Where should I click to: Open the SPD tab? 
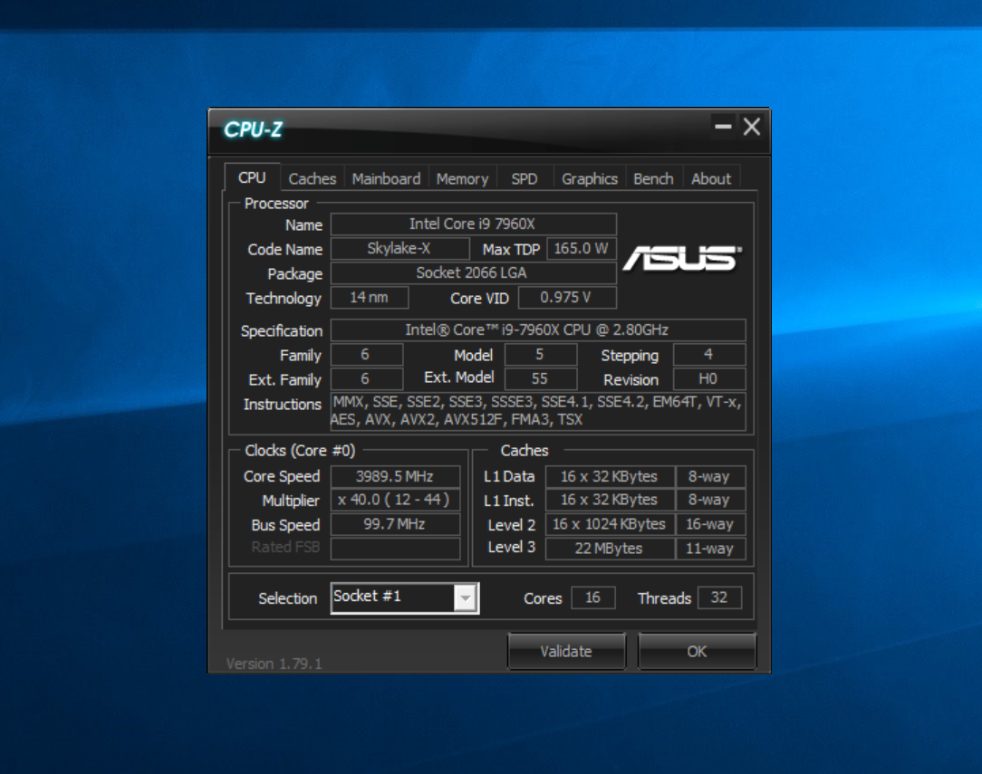pyautogui.click(x=525, y=179)
